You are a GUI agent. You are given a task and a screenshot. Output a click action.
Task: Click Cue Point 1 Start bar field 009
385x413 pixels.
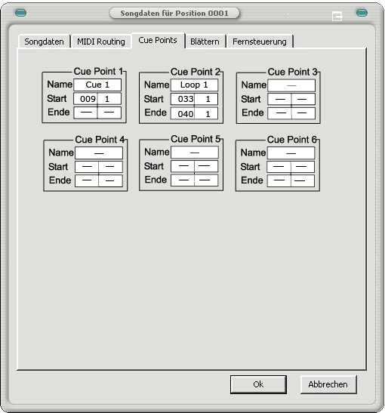85,99
